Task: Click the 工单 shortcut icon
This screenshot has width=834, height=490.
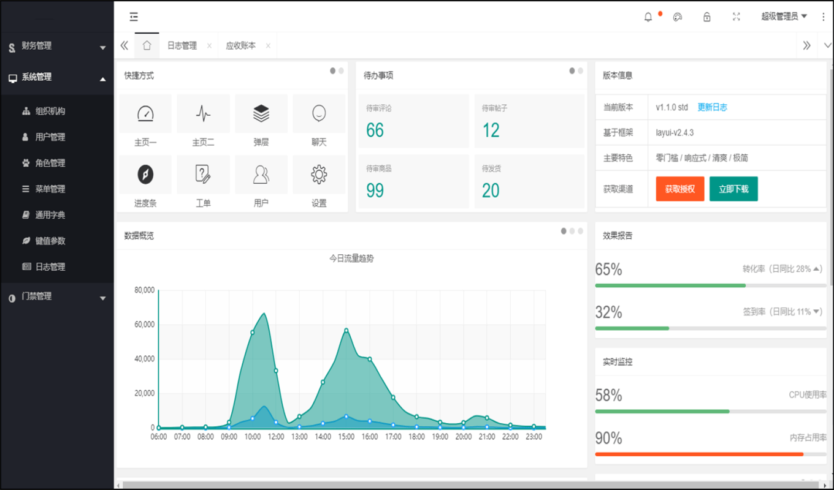Action: (203, 175)
